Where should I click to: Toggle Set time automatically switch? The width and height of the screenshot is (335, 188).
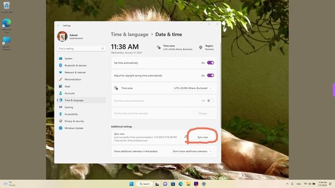[210, 63]
